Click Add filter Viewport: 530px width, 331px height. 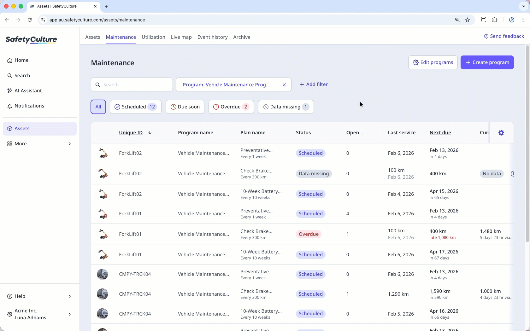(314, 84)
